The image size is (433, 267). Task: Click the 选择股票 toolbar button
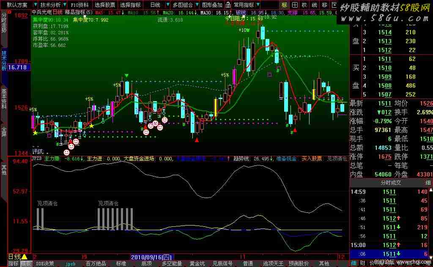click(105, 5)
